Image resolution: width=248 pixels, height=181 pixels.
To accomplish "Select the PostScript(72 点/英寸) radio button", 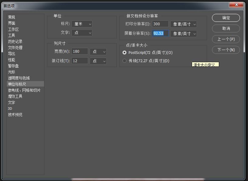I will (x=124, y=52).
